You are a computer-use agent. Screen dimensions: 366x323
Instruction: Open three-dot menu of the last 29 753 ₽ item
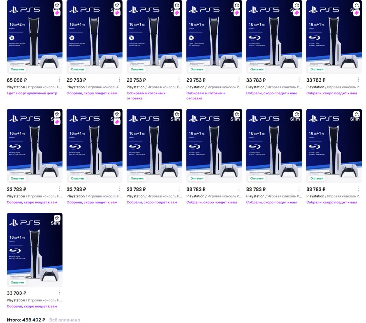239,80
